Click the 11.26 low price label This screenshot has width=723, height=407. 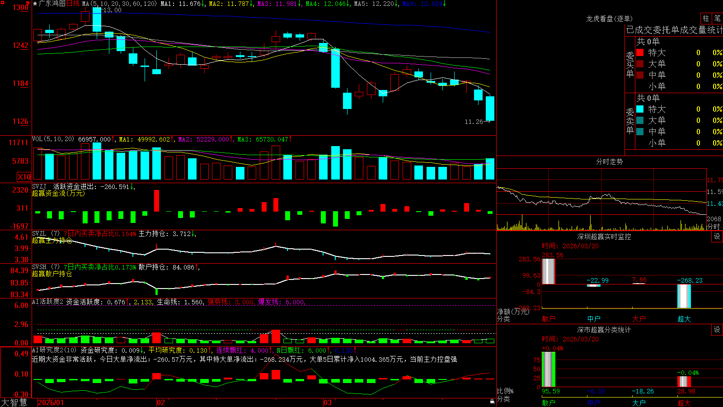474,122
